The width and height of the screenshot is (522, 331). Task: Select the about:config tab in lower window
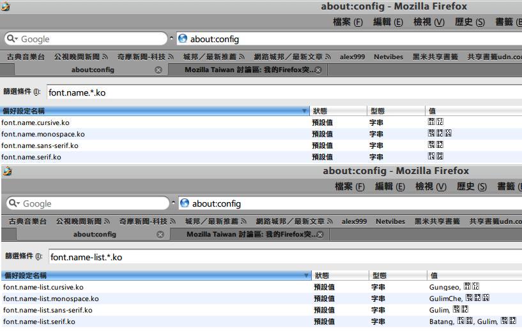coord(93,234)
